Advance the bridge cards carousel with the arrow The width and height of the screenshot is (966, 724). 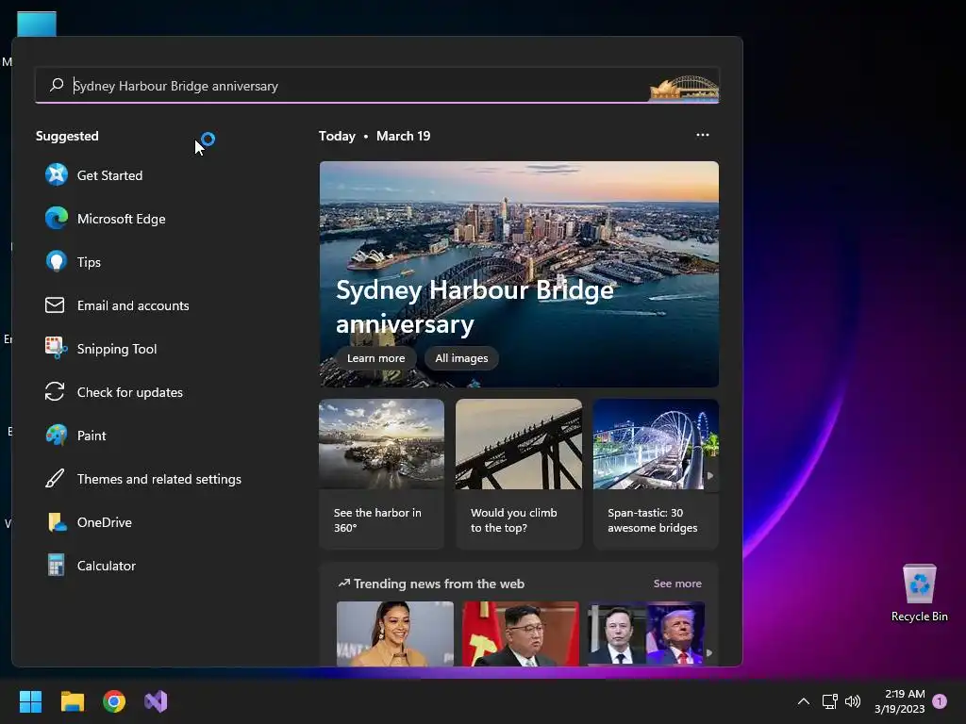point(710,475)
